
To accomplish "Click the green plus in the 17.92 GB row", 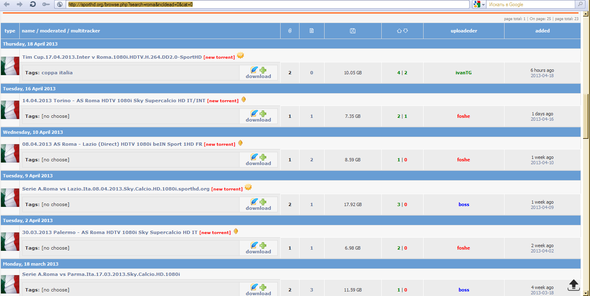I will [263, 202].
